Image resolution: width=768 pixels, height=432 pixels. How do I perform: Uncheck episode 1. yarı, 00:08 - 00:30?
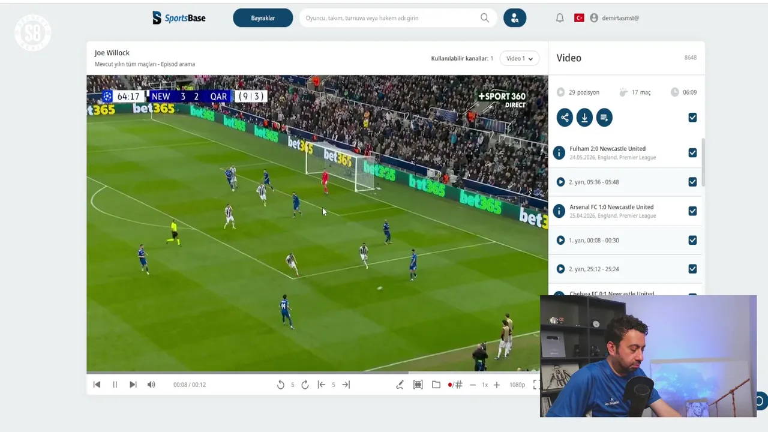click(692, 240)
